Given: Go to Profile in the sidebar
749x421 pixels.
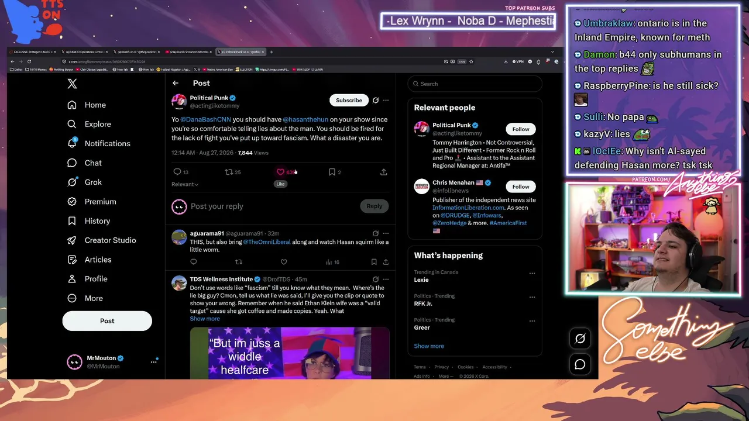Looking at the screenshot, I should 87,279.
